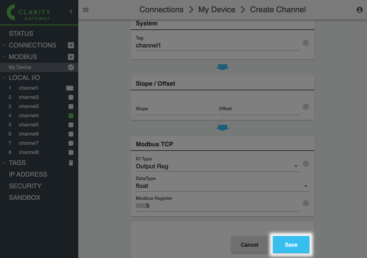Image resolution: width=367 pixels, height=258 pixels.
Task: Open the CONNECTIONS section label
Action: (x=32, y=45)
